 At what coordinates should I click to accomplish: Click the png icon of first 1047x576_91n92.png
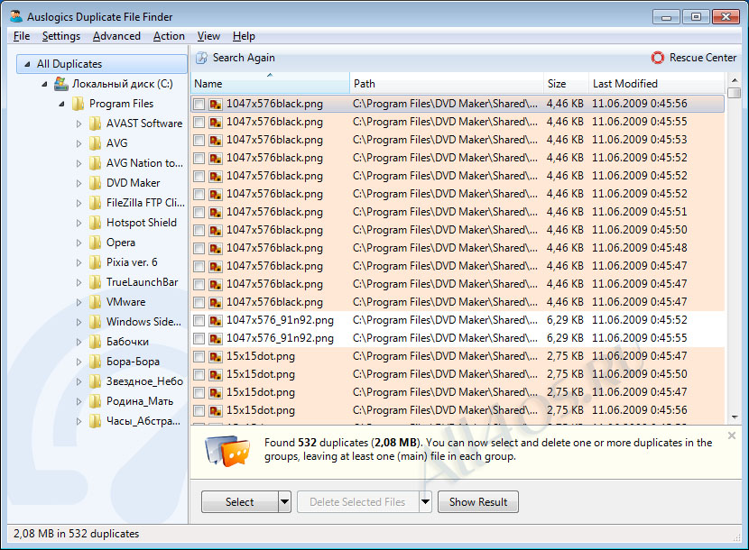(x=216, y=320)
